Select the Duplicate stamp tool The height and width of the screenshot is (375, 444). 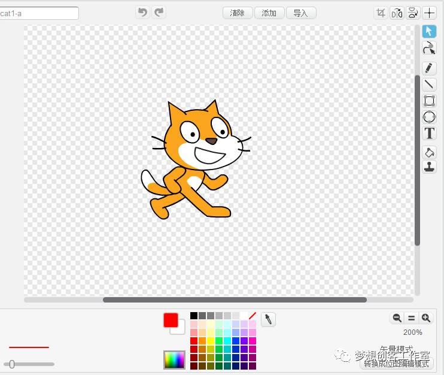click(429, 167)
